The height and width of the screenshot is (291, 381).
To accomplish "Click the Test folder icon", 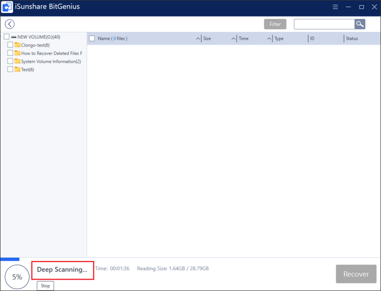I will [18, 69].
